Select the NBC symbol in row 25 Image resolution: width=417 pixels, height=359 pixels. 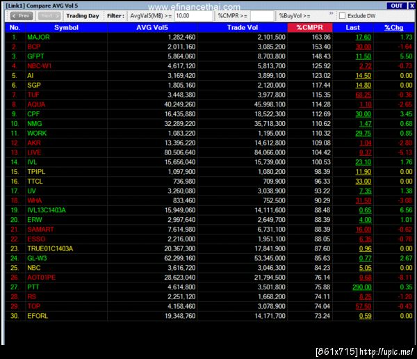coord(34,268)
